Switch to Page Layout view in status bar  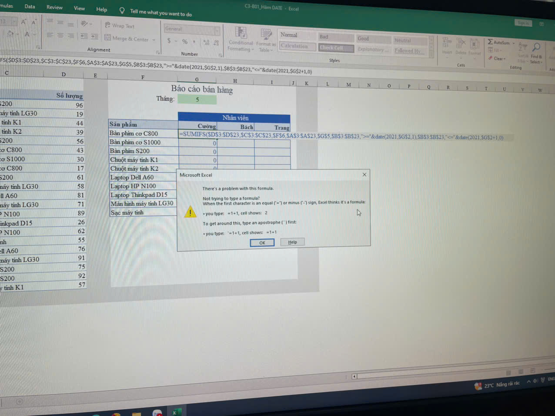pos(521,372)
